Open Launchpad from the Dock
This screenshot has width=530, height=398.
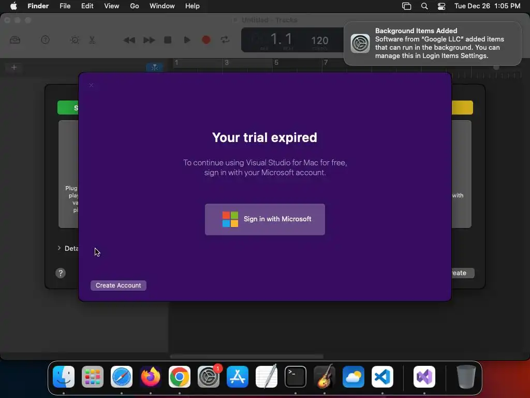(93, 377)
